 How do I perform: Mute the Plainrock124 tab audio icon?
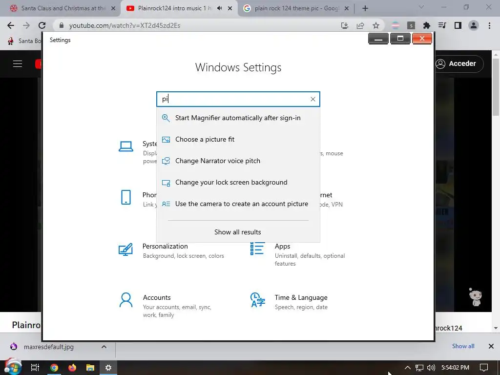click(x=219, y=8)
